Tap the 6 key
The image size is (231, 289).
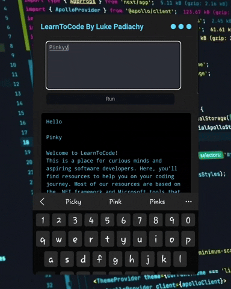(123, 220)
